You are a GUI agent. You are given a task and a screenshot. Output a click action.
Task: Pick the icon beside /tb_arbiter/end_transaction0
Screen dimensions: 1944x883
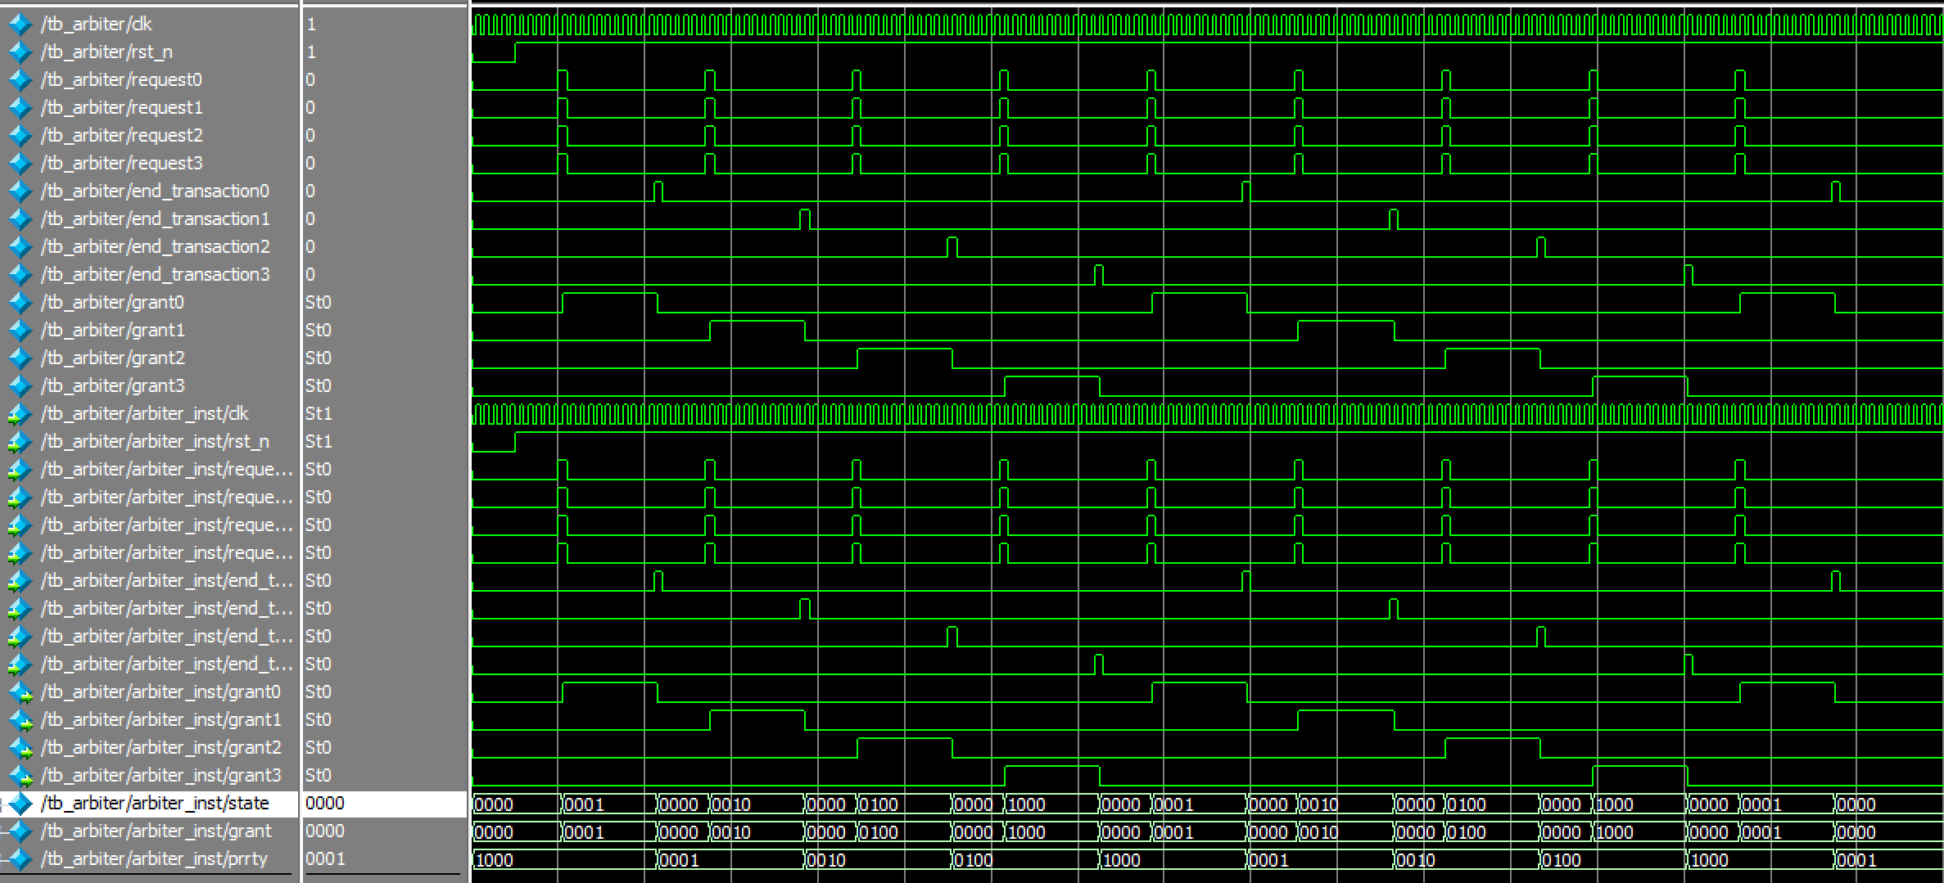20,191
